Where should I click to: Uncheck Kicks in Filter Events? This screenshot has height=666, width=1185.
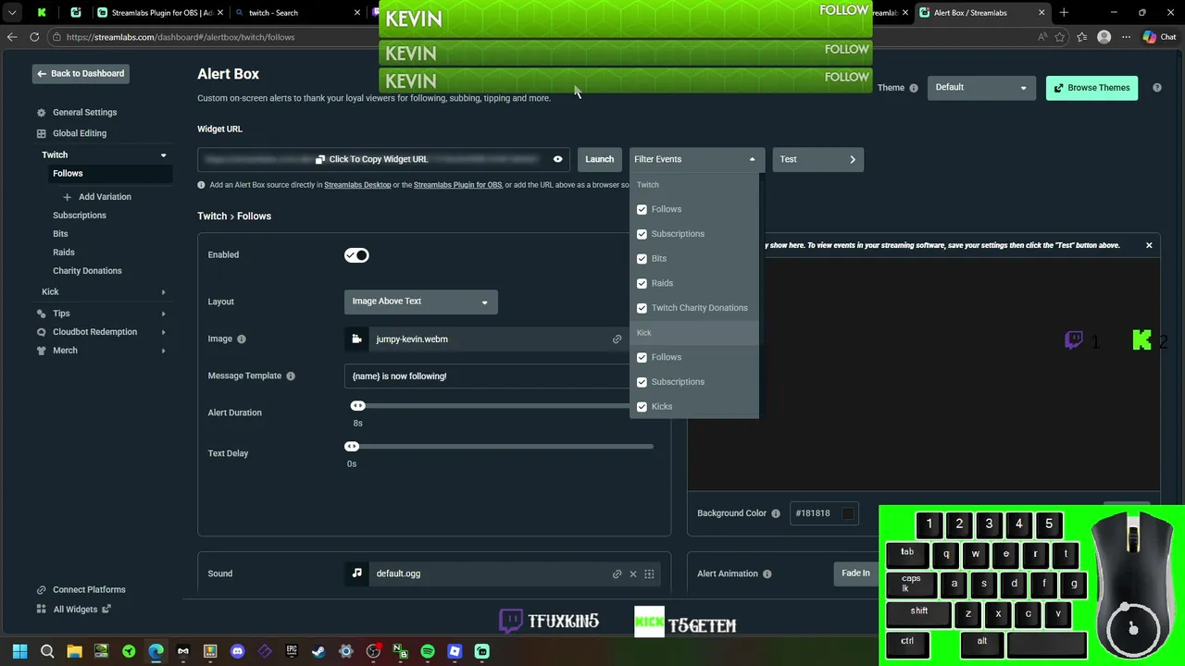point(642,407)
